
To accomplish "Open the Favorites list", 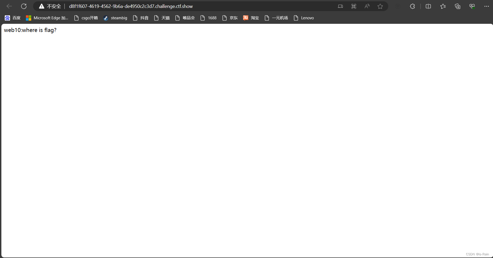I will 443,6.
